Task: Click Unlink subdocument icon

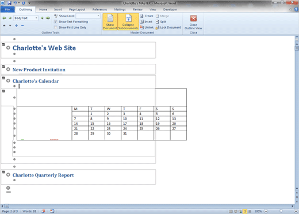Action: 141,28
